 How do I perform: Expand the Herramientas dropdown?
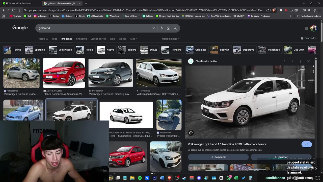coord(171,39)
